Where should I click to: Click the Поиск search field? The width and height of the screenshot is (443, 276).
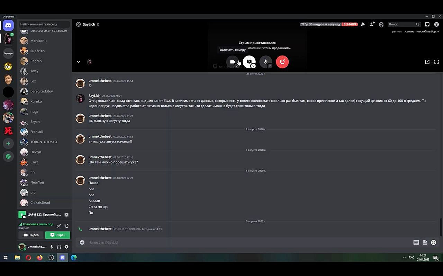(404, 24)
